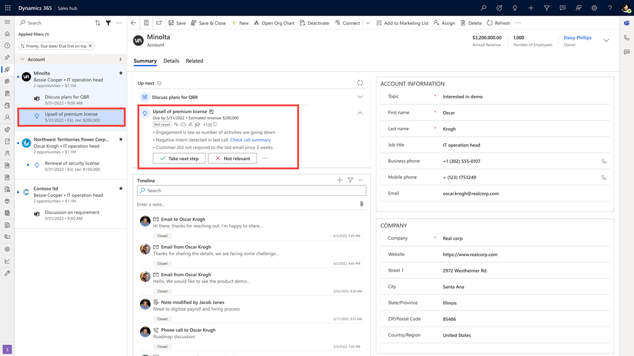Open Recent clock icon in sidebar
Viewport: 634px width, 356px height.
pos(7,46)
